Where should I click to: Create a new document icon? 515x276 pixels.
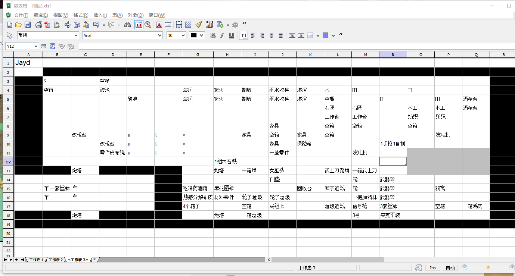pos(10,25)
